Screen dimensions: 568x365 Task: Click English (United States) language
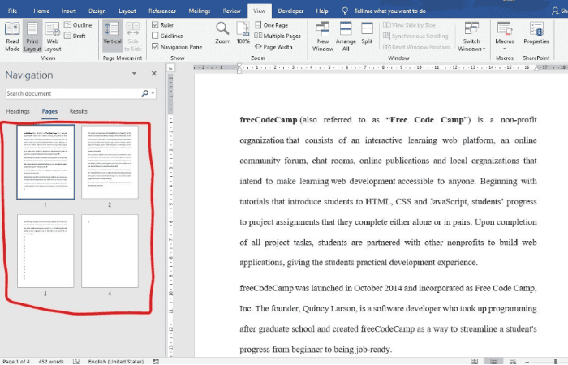pos(116,362)
